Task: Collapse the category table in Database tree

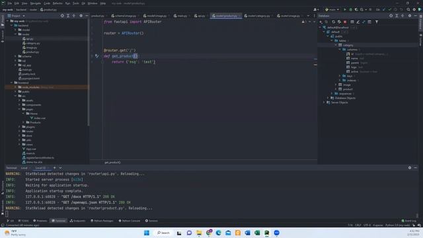Action: tap(336, 45)
